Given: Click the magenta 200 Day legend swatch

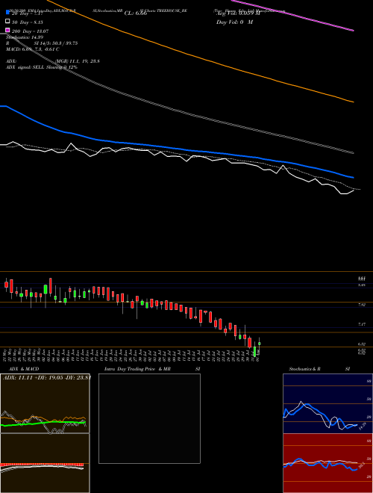Looking at the screenshot, I should tap(7, 30).
